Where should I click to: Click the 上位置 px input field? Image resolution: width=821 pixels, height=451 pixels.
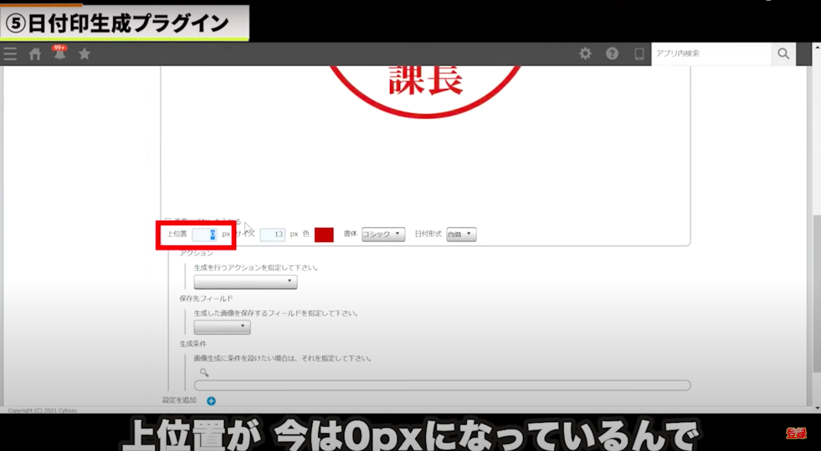point(204,234)
